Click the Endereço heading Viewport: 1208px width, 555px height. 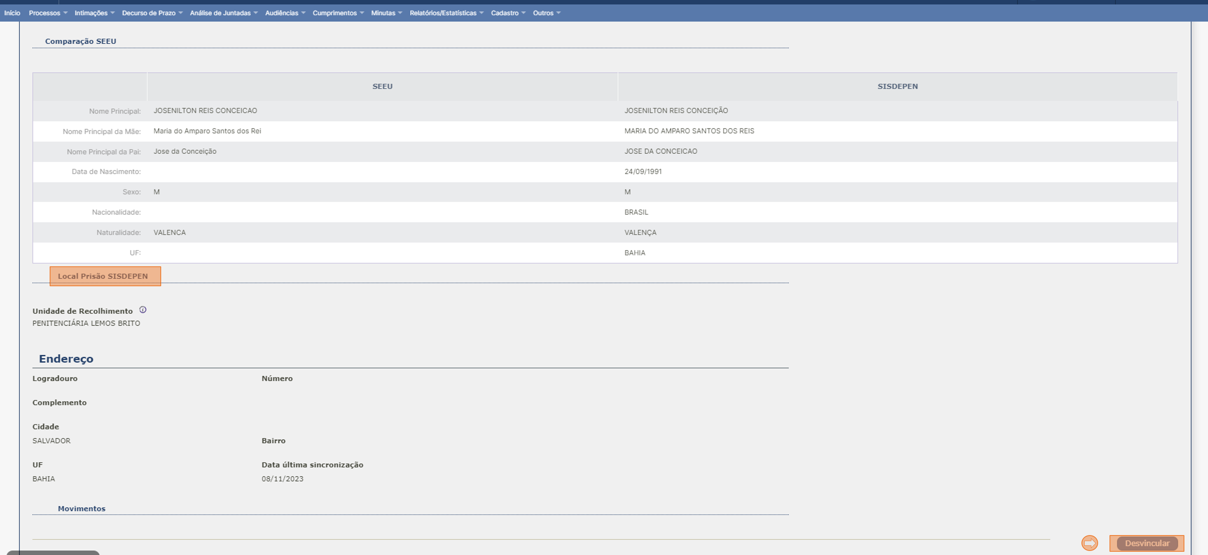[66, 359]
